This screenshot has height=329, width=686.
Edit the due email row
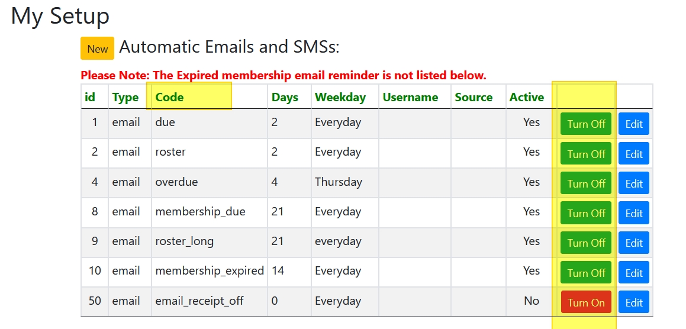633,124
